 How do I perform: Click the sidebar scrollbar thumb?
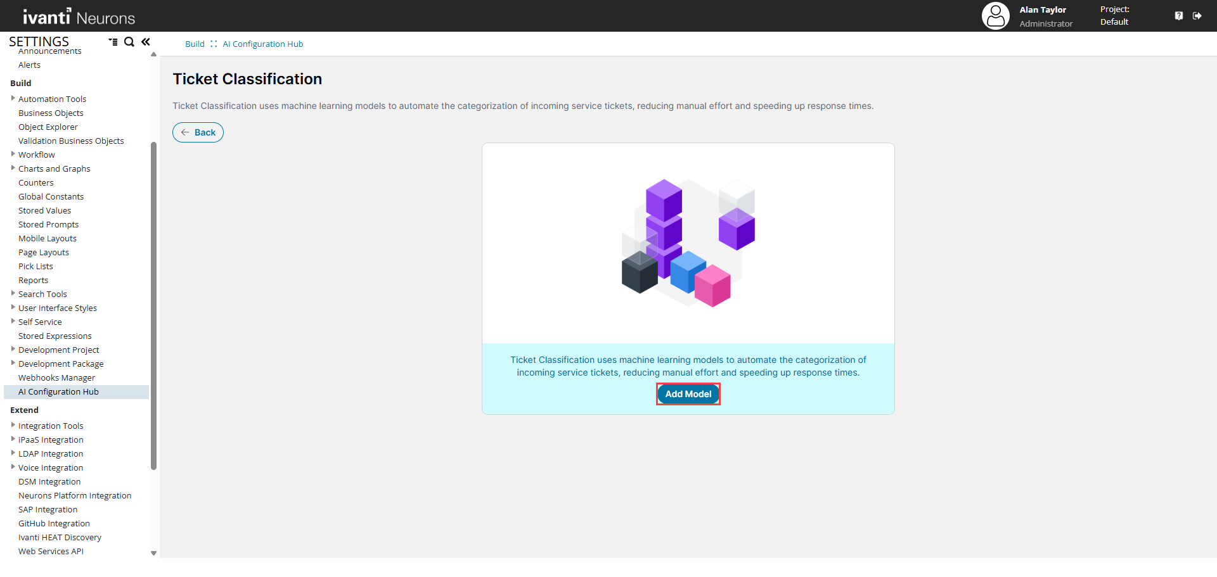point(153,306)
